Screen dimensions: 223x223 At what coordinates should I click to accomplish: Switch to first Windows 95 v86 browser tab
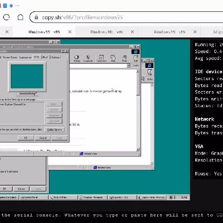point(44,32)
